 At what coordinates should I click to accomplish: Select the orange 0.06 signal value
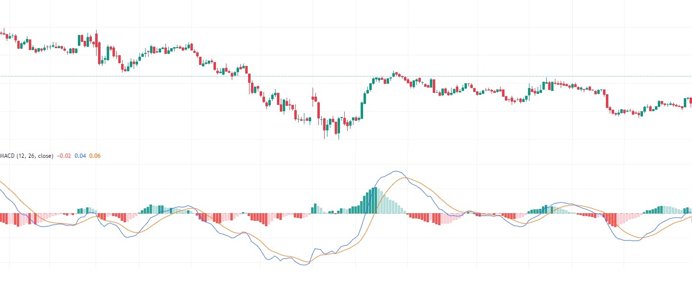pyautogui.click(x=95, y=156)
